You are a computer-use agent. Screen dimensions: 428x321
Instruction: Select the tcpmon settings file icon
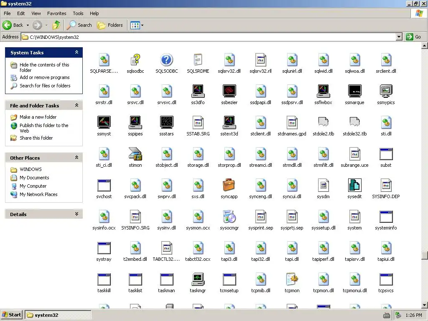tap(292, 279)
